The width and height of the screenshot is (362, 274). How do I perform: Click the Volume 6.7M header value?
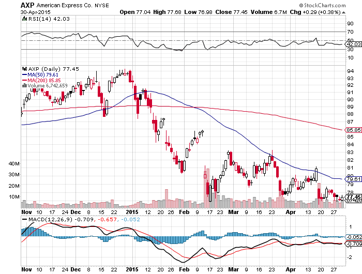pyautogui.click(x=269, y=12)
